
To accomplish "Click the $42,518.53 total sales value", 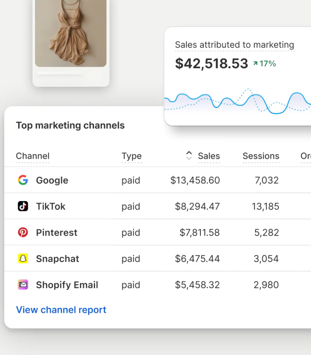I will click(x=211, y=63).
